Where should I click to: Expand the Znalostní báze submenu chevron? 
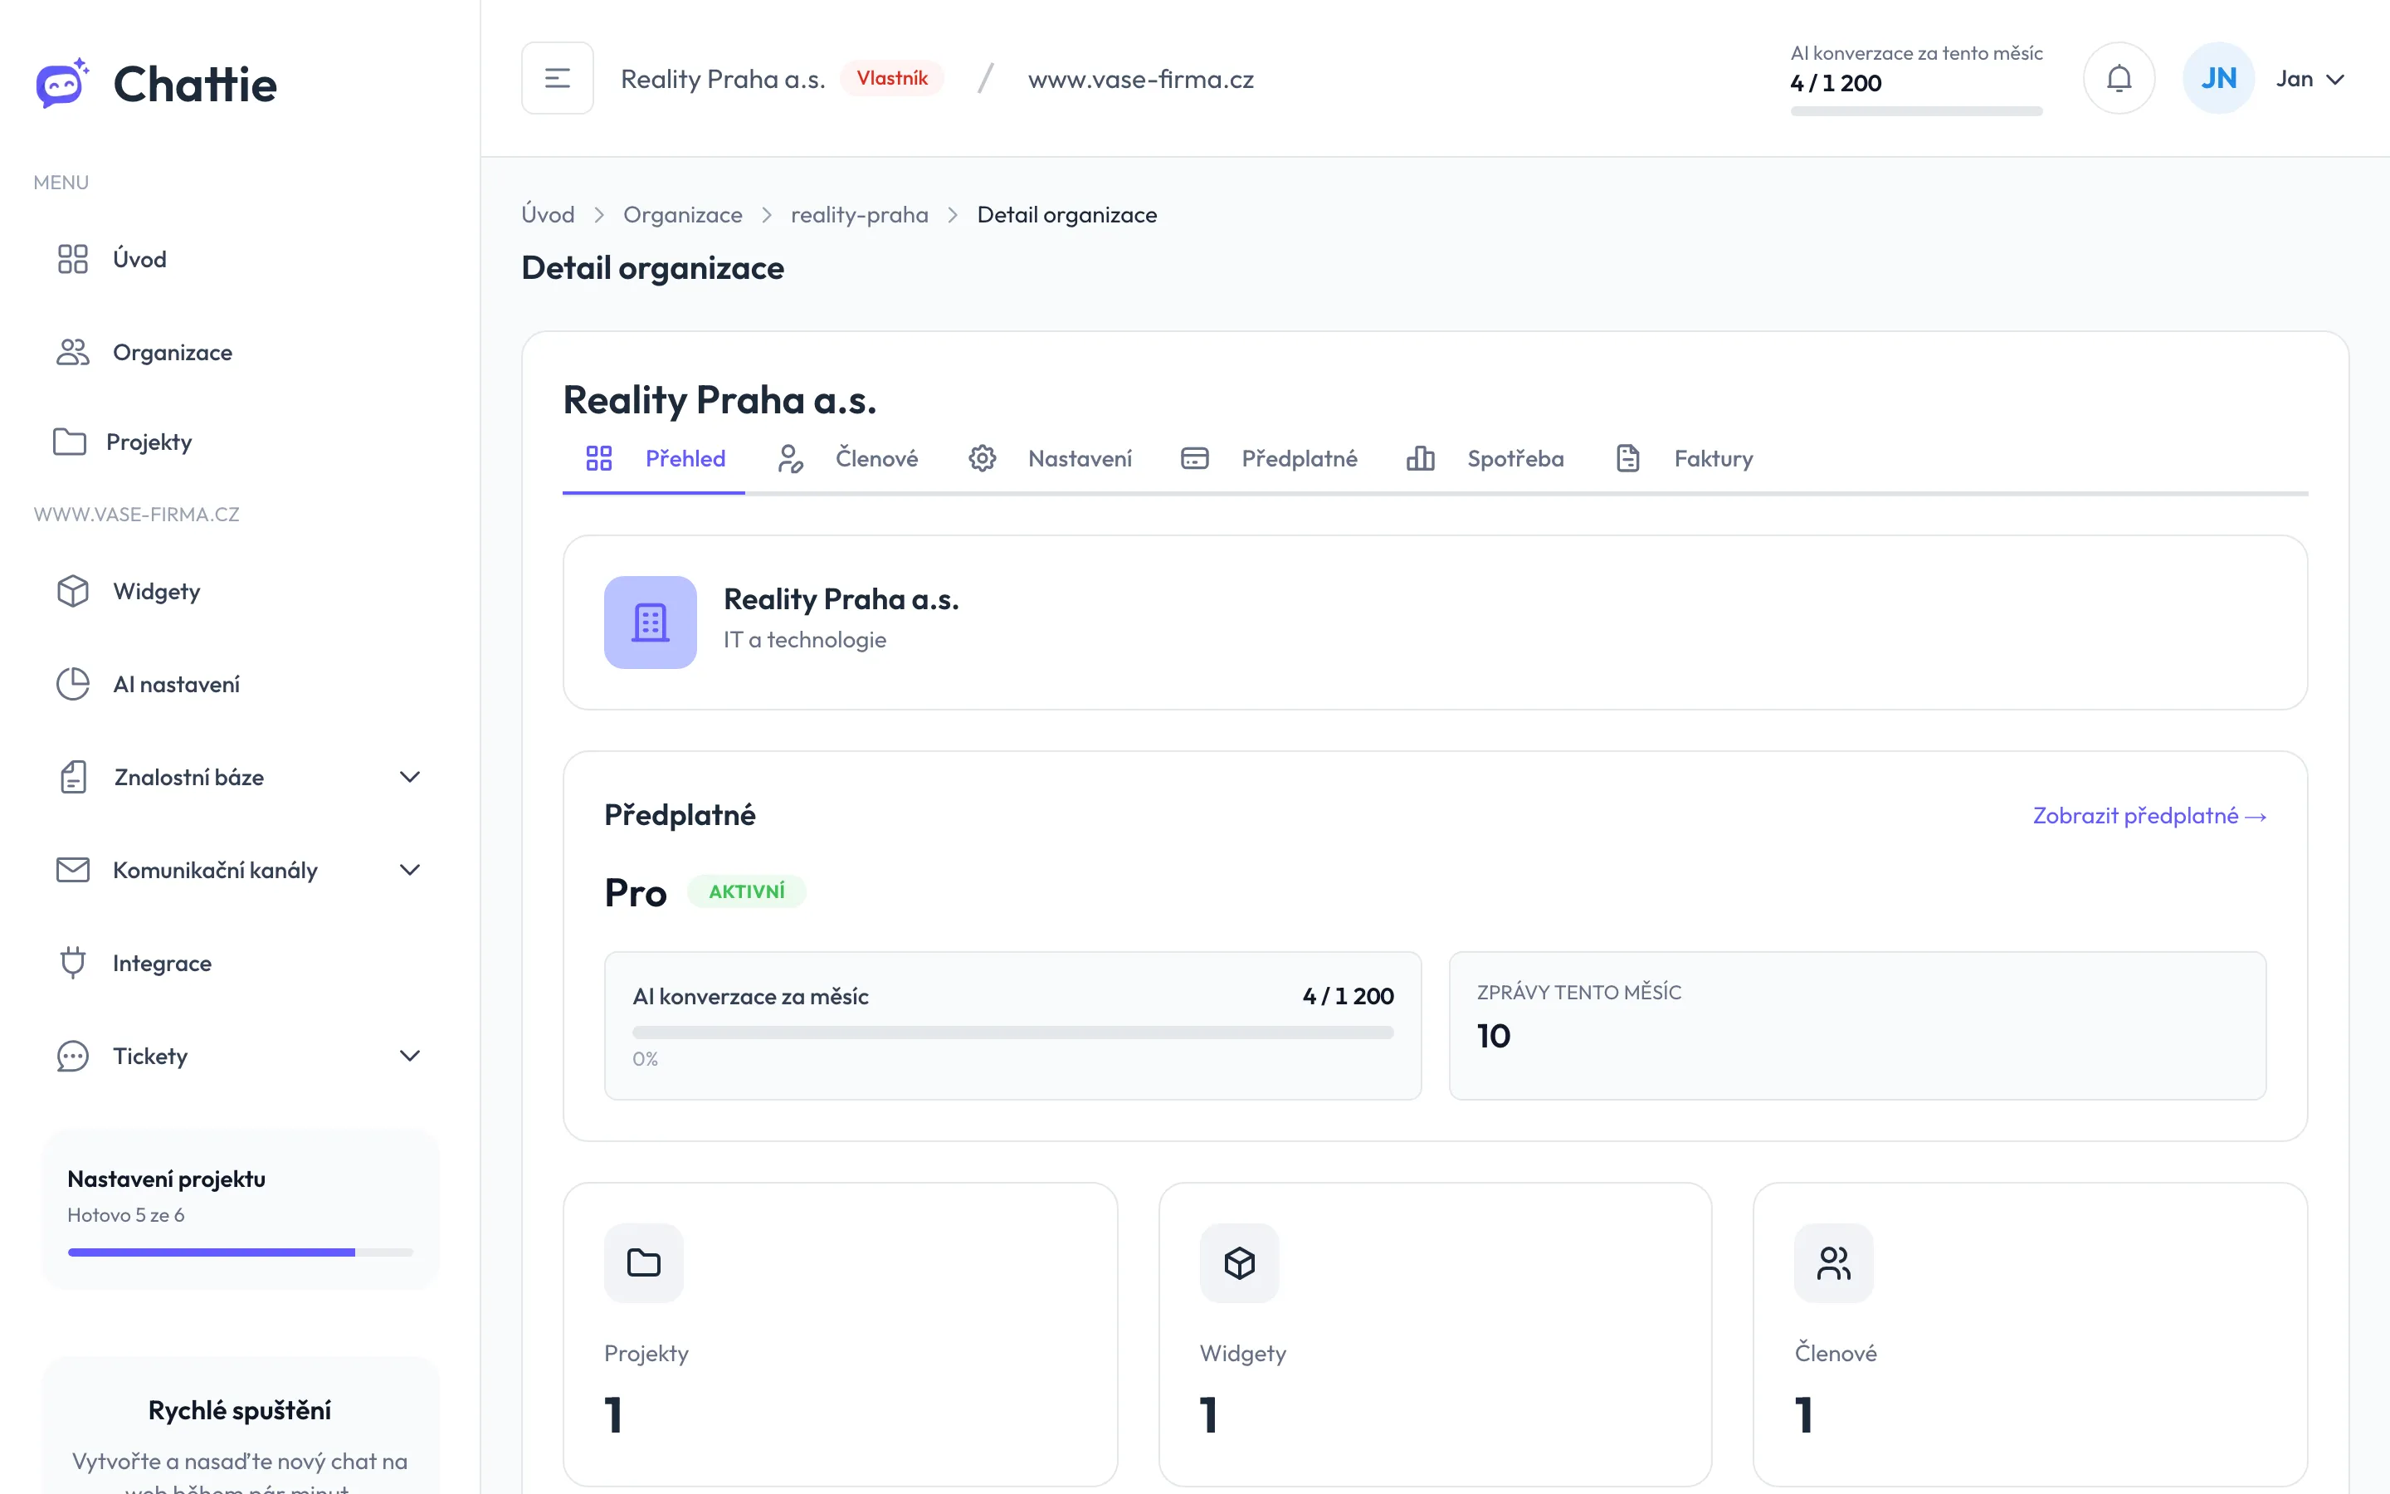pyautogui.click(x=410, y=777)
